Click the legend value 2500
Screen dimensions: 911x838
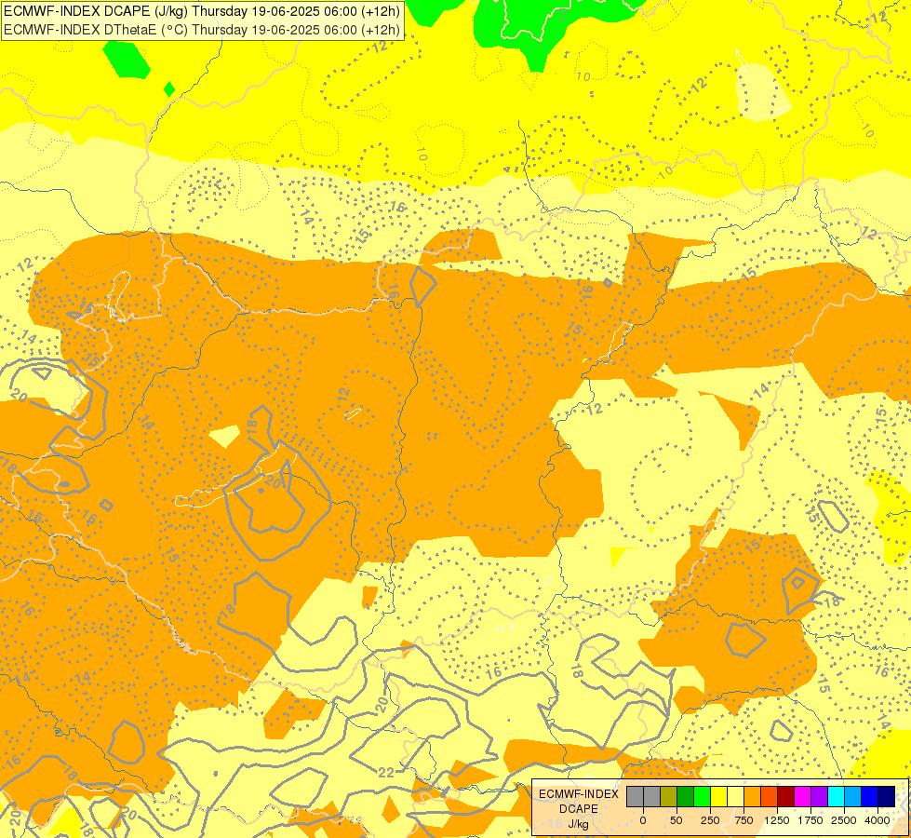tap(844, 820)
